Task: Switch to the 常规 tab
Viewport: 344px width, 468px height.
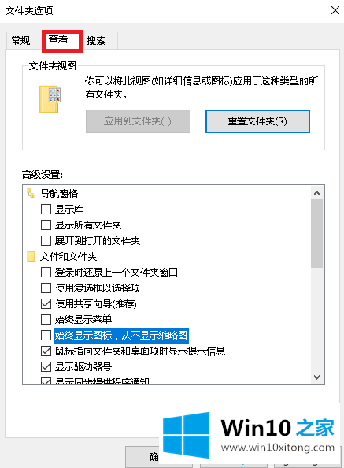Action: pyautogui.click(x=20, y=40)
